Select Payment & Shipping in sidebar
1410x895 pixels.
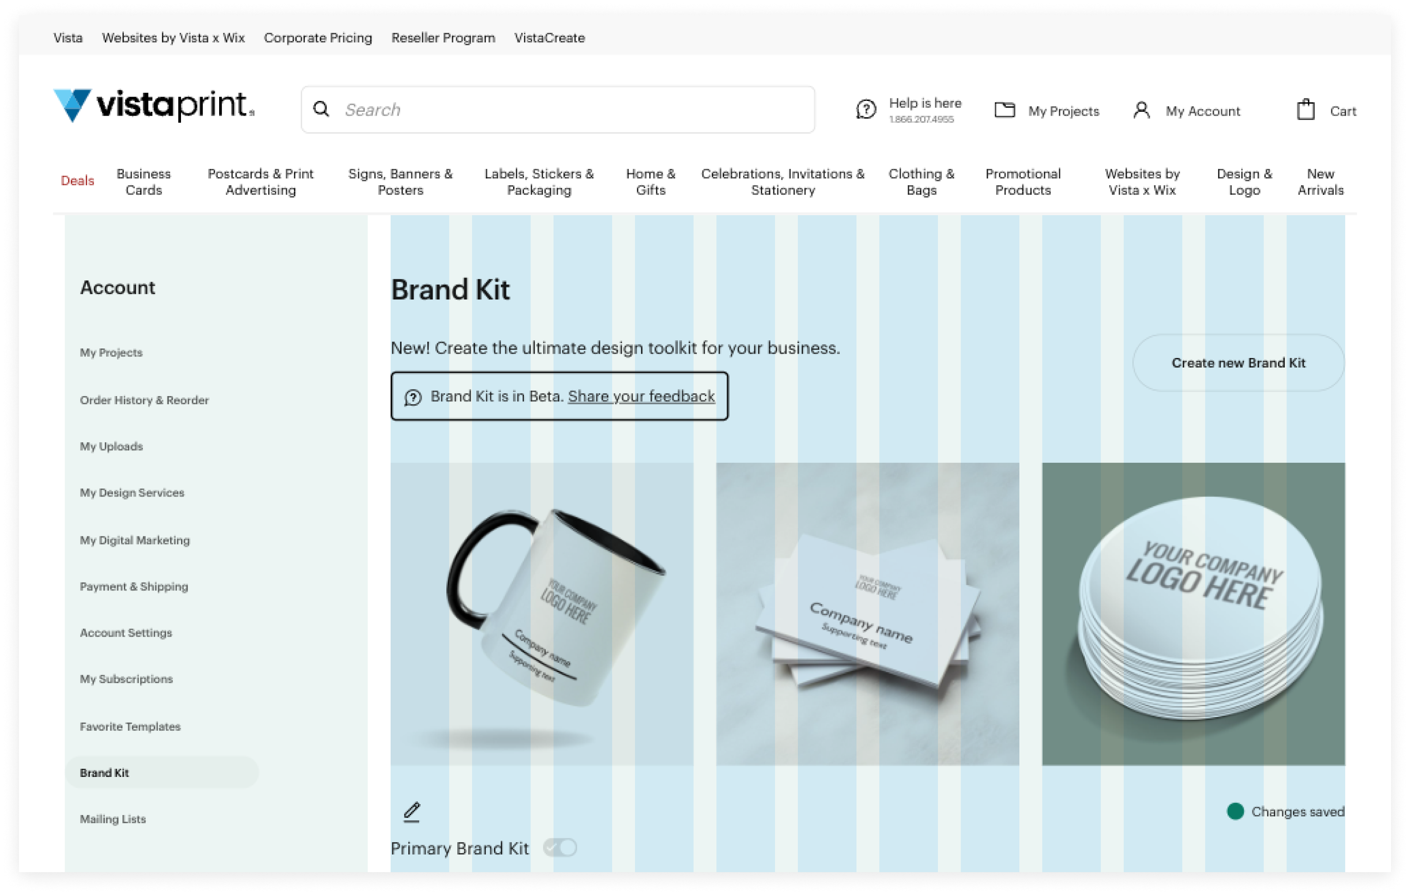[x=134, y=587]
